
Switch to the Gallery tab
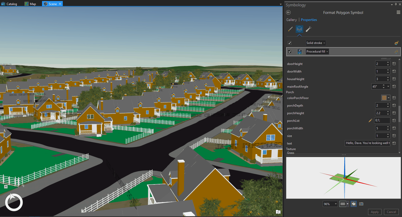coord(291,20)
